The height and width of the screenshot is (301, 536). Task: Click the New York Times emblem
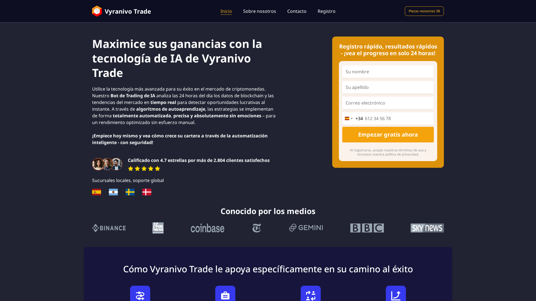coord(257,228)
